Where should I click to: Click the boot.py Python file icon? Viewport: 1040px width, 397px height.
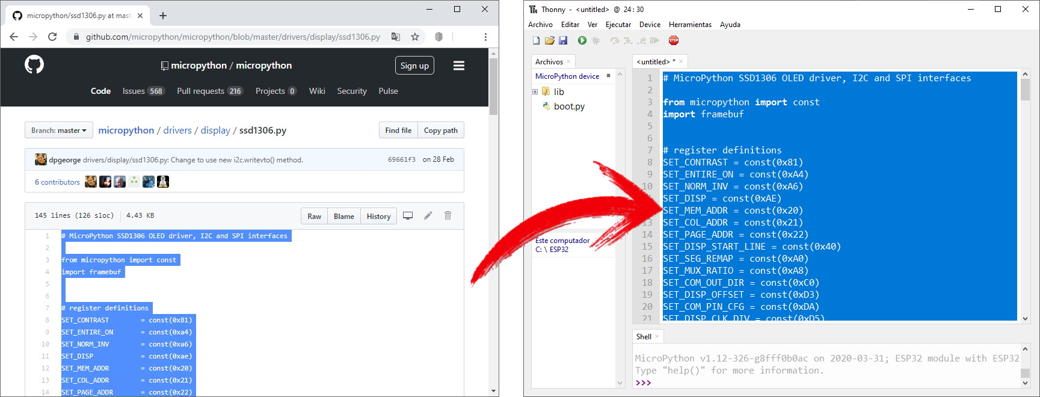click(x=546, y=106)
